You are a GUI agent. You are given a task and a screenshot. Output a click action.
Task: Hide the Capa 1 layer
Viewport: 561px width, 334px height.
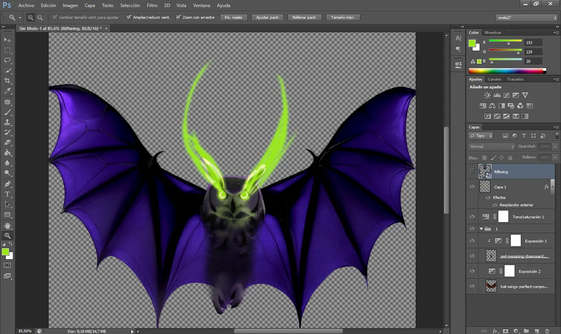pyautogui.click(x=472, y=187)
